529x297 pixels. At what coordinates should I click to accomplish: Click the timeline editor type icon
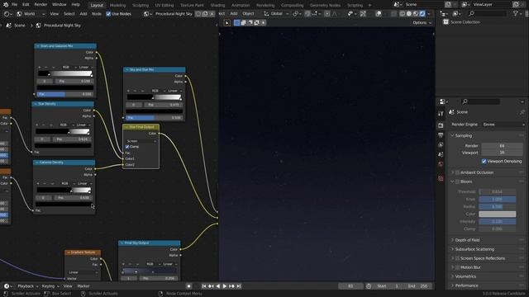(8, 286)
